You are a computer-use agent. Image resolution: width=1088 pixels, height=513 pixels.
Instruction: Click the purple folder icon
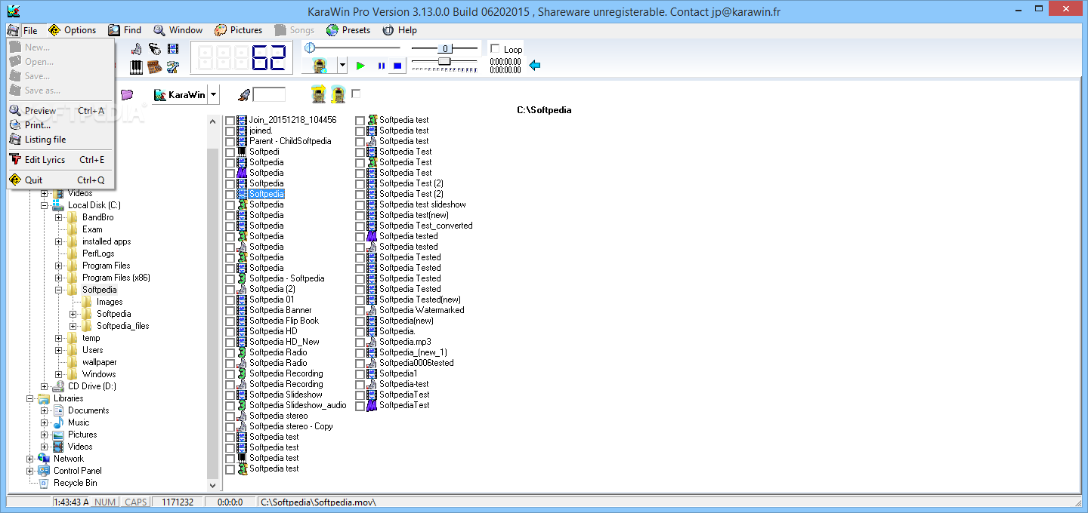point(127,95)
